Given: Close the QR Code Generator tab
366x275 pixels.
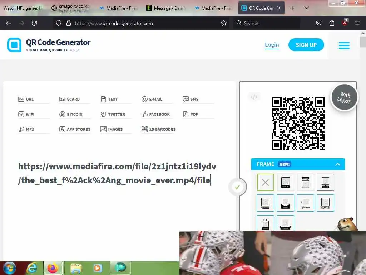Looking at the screenshot, I should 279,8.
